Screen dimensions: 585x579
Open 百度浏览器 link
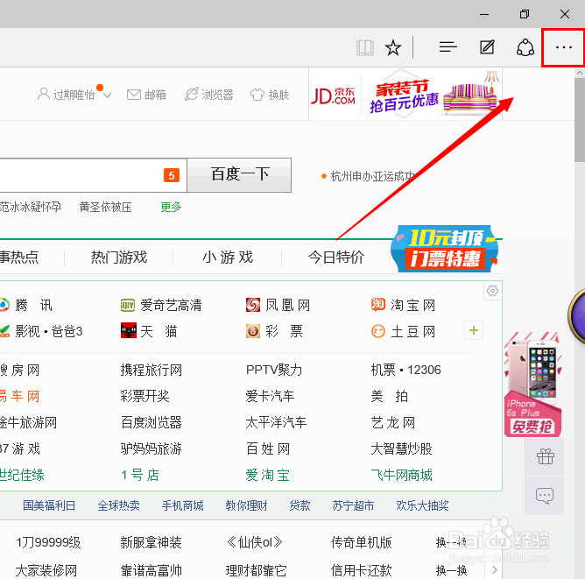152,423
